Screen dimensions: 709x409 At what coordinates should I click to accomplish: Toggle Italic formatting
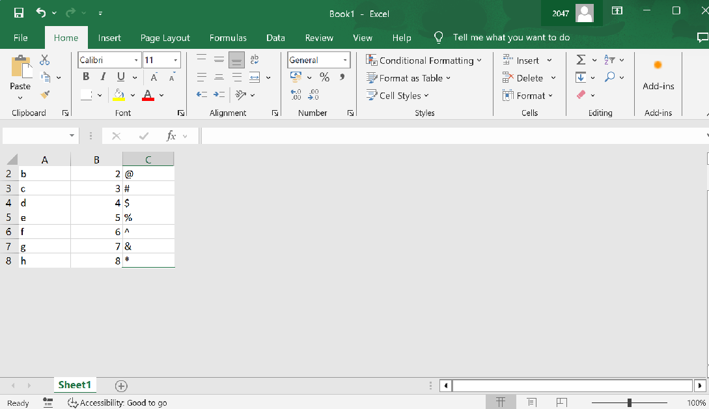[x=103, y=78]
